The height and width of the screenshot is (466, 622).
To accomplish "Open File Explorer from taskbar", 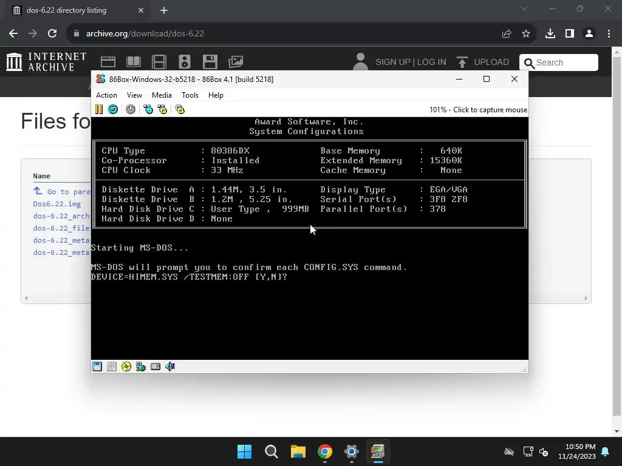I will tap(298, 451).
